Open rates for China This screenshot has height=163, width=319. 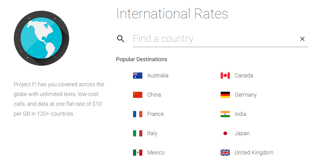click(154, 95)
